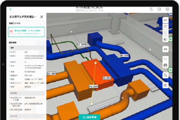Click the X4: 3177 dimension label

(x=125, y=55)
